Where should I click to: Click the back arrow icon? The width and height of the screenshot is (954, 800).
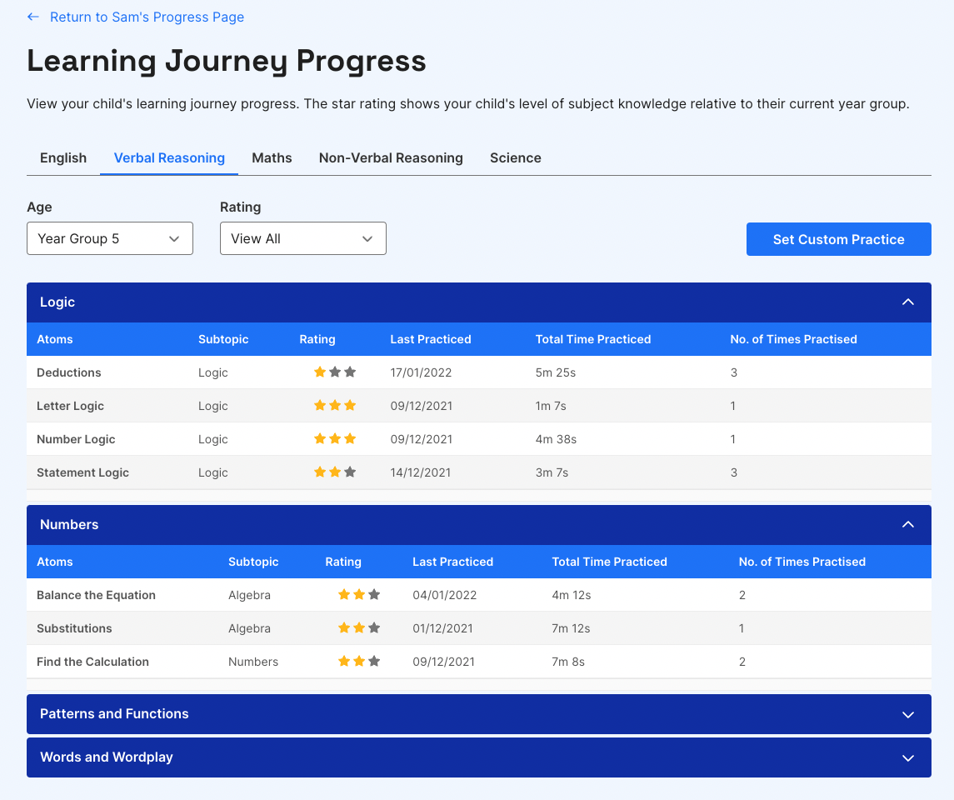pyautogui.click(x=33, y=17)
